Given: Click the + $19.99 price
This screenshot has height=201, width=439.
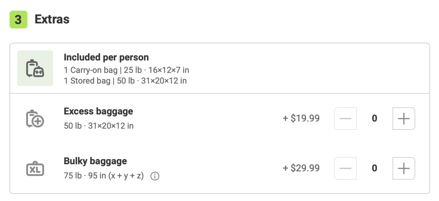Looking at the screenshot, I should click(x=301, y=118).
